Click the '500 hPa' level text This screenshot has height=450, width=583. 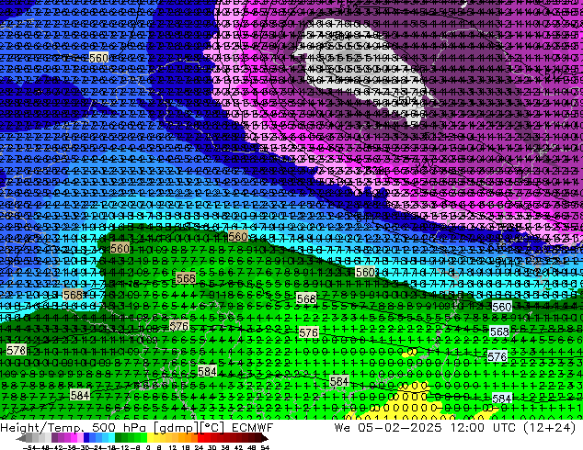118,427
